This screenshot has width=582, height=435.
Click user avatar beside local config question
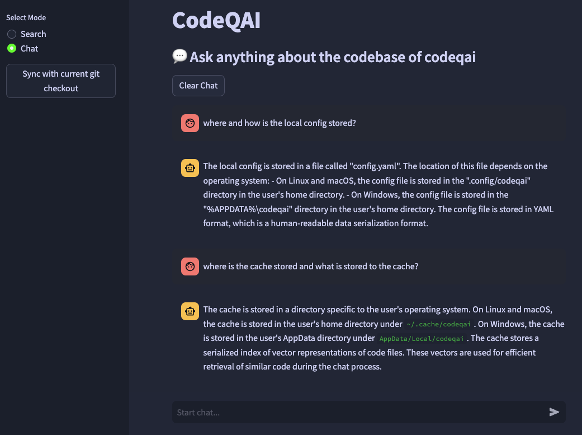coord(190,123)
